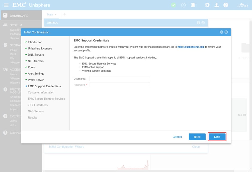Close the Initial Configuration dialog
This screenshot has height=172, width=252.
tap(226, 32)
